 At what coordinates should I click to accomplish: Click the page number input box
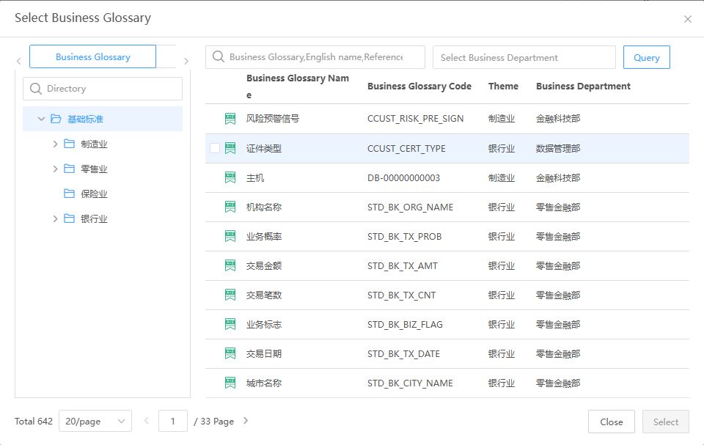tap(173, 422)
